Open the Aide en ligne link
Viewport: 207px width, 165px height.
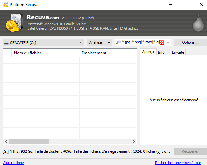[x=14, y=163]
